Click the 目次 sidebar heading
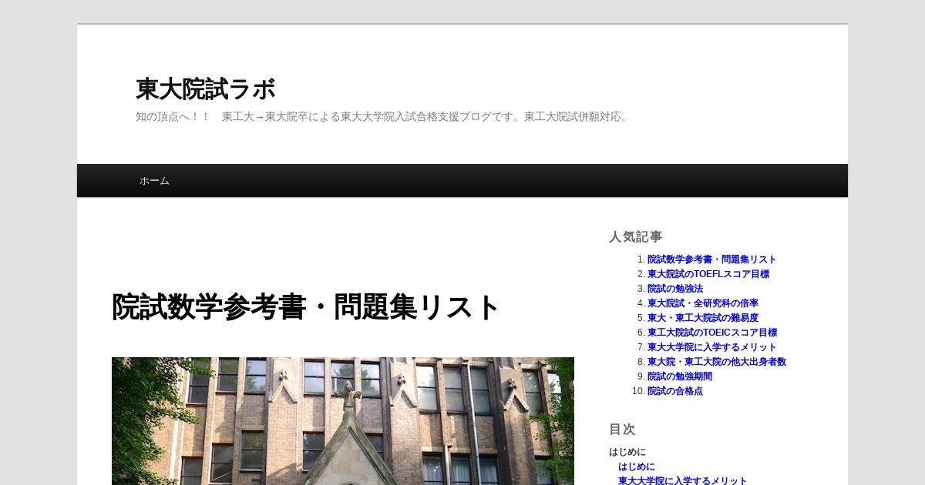 click(x=622, y=429)
